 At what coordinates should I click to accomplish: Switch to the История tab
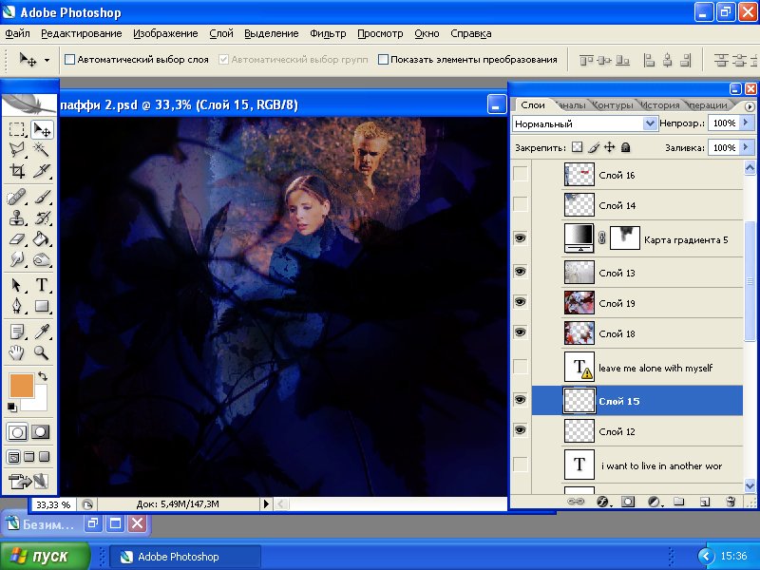click(659, 105)
